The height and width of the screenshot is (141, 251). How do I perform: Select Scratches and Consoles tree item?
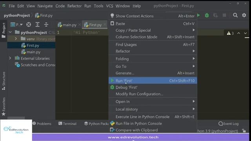35,65
